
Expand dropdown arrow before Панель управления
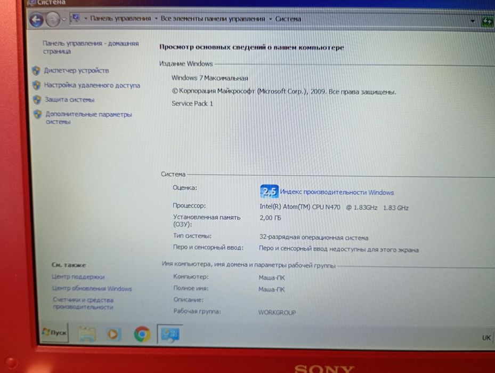pos(86,18)
